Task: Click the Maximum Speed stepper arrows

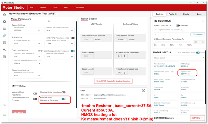Action: click(39, 30)
